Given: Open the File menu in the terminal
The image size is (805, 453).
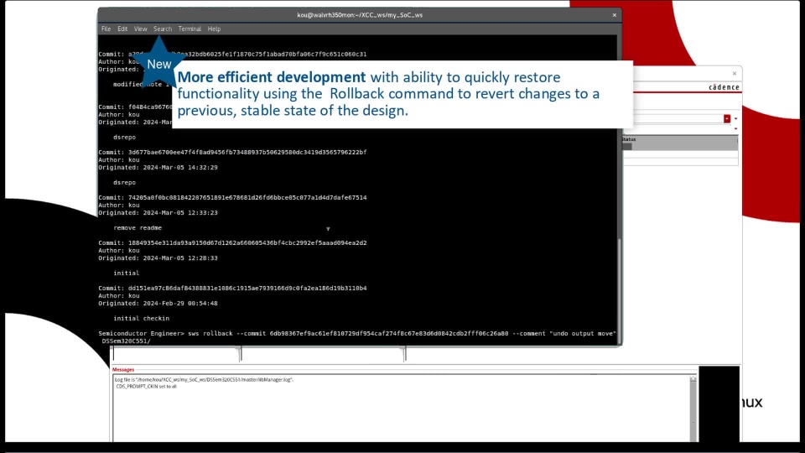Looking at the screenshot, I should click(x=106, y=29).
